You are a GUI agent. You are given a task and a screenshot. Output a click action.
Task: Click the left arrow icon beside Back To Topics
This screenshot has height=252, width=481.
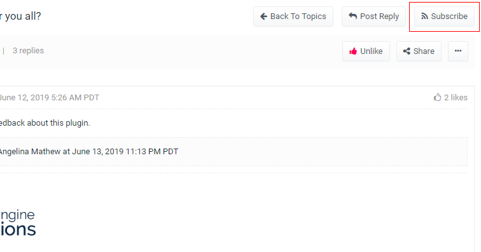tap(263, 17)
